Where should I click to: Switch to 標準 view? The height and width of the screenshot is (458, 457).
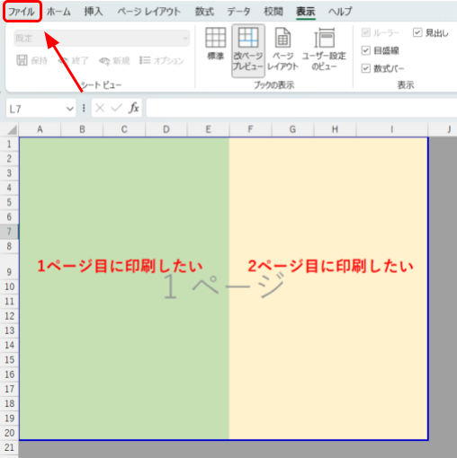tap(216, 44)
